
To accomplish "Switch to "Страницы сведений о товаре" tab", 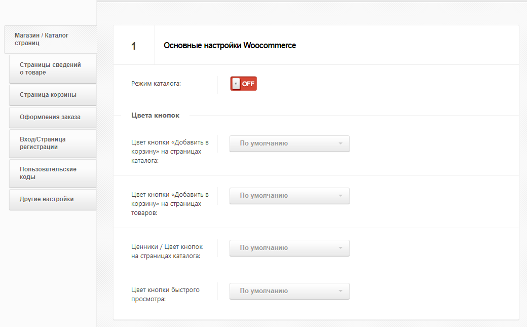I will 53,69.
